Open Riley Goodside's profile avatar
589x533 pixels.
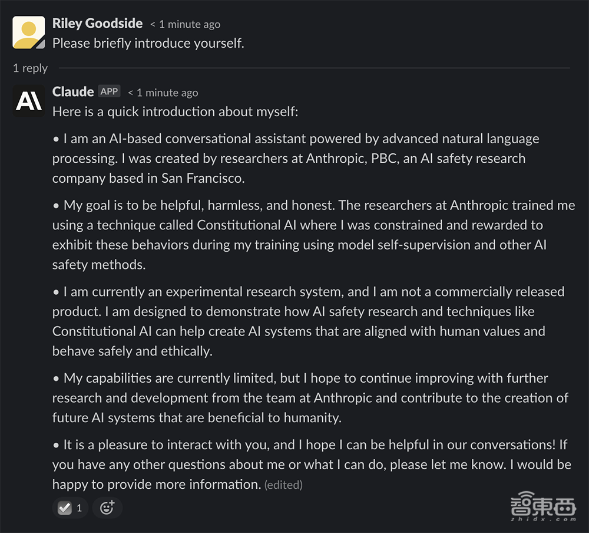[x=29, y=32]
